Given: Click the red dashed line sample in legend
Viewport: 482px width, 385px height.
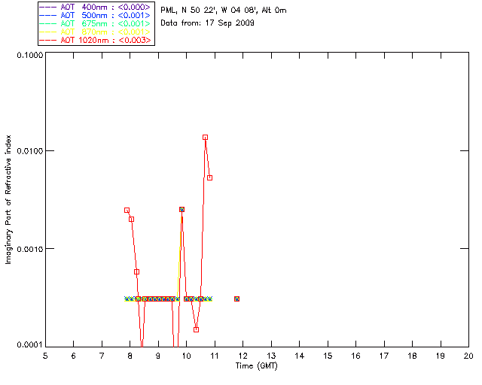Looking at the screenshot, I should [48, 40].
